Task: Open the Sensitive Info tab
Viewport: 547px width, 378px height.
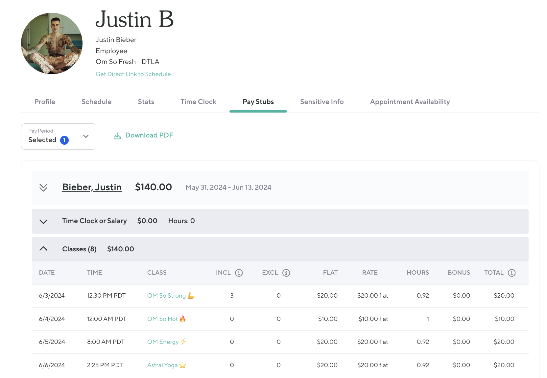Action: click(x=321, y=102)
